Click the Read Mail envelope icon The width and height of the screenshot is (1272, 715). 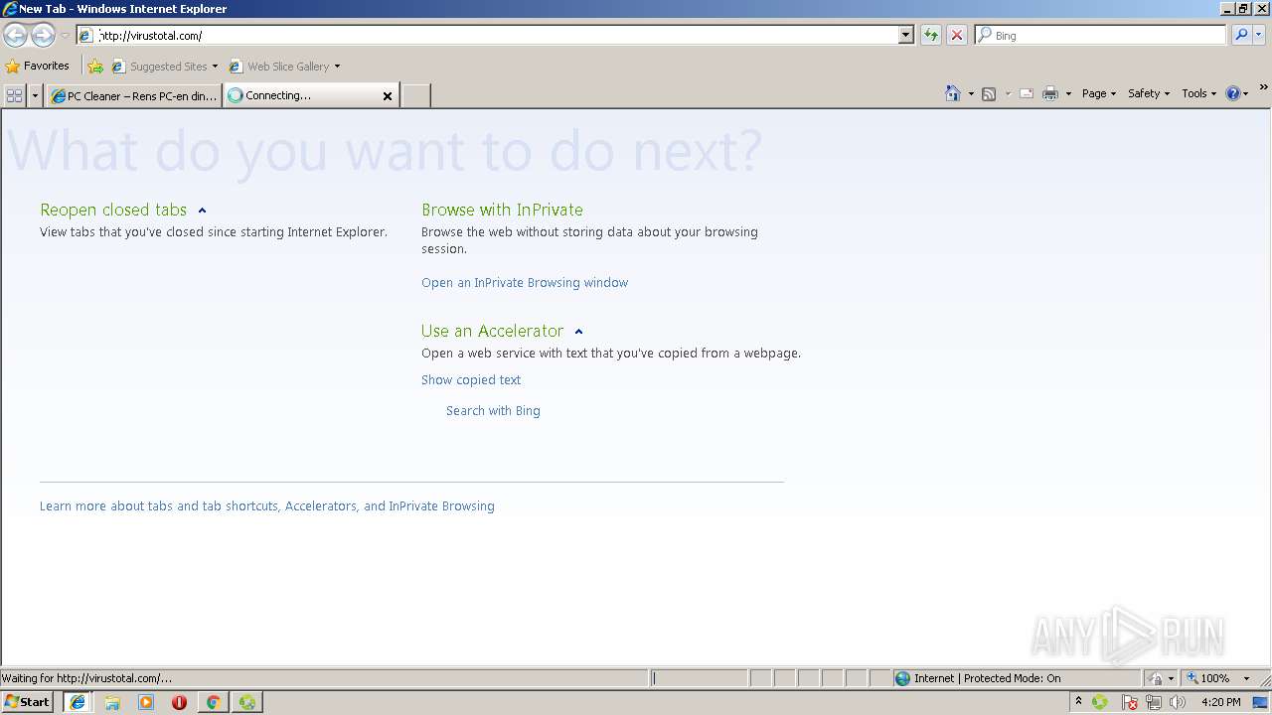(1027, 93)
